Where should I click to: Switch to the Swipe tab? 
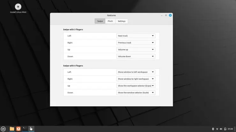[x=100, y=21]
